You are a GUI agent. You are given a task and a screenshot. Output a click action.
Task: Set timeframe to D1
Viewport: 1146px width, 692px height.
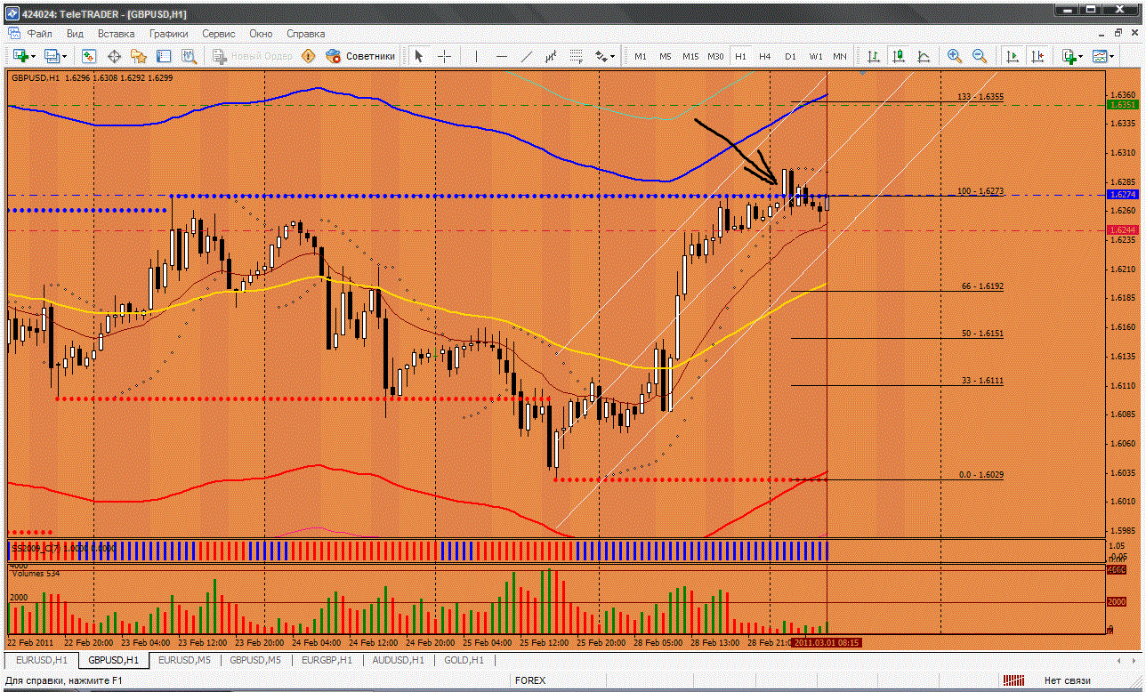pyautogui.click(x=790, y=56)
